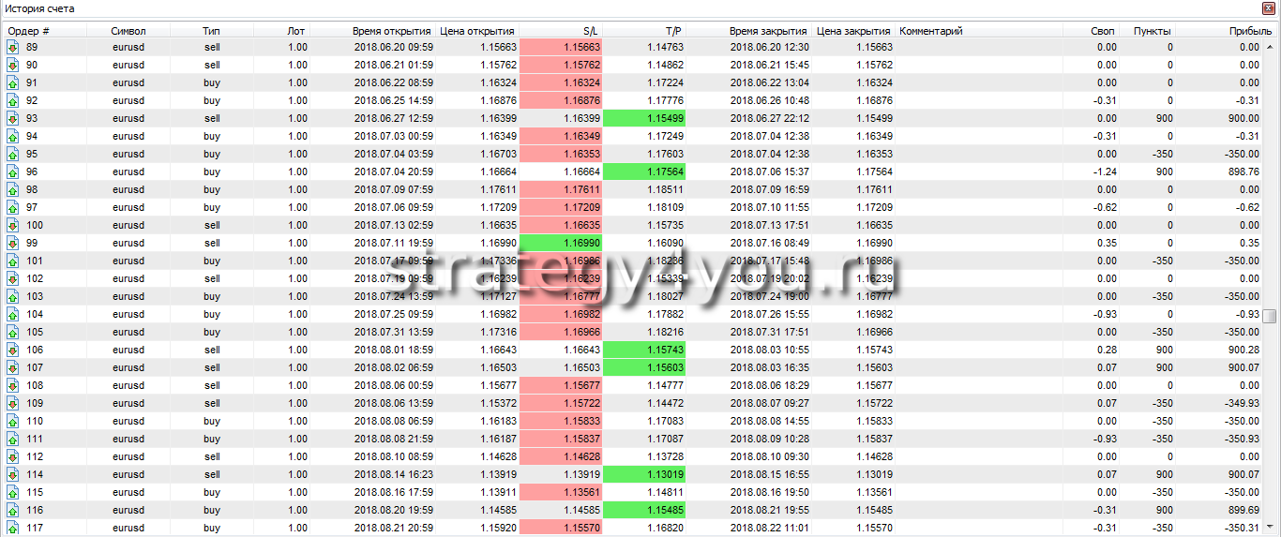
Task: Click the sell order icon for order 93
Action: tap(13, 118)
